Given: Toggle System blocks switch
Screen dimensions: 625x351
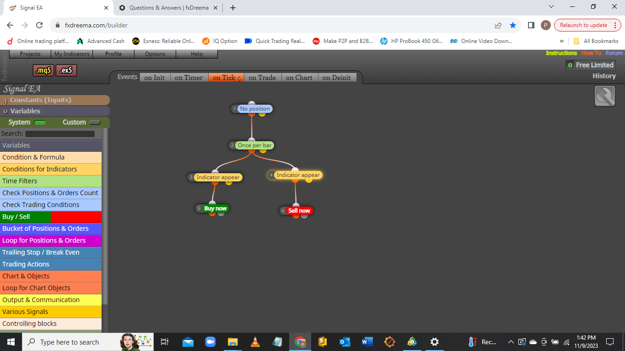Looking at the screenshot, I should coord(40,122).
